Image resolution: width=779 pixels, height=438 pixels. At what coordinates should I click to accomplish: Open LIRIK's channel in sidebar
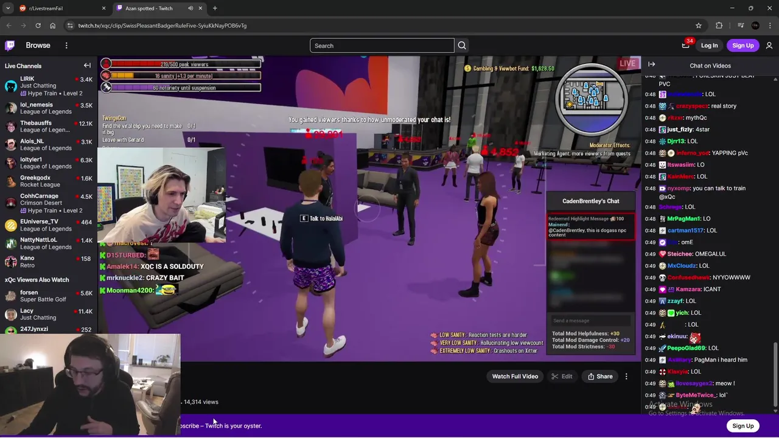pos(49,86)
